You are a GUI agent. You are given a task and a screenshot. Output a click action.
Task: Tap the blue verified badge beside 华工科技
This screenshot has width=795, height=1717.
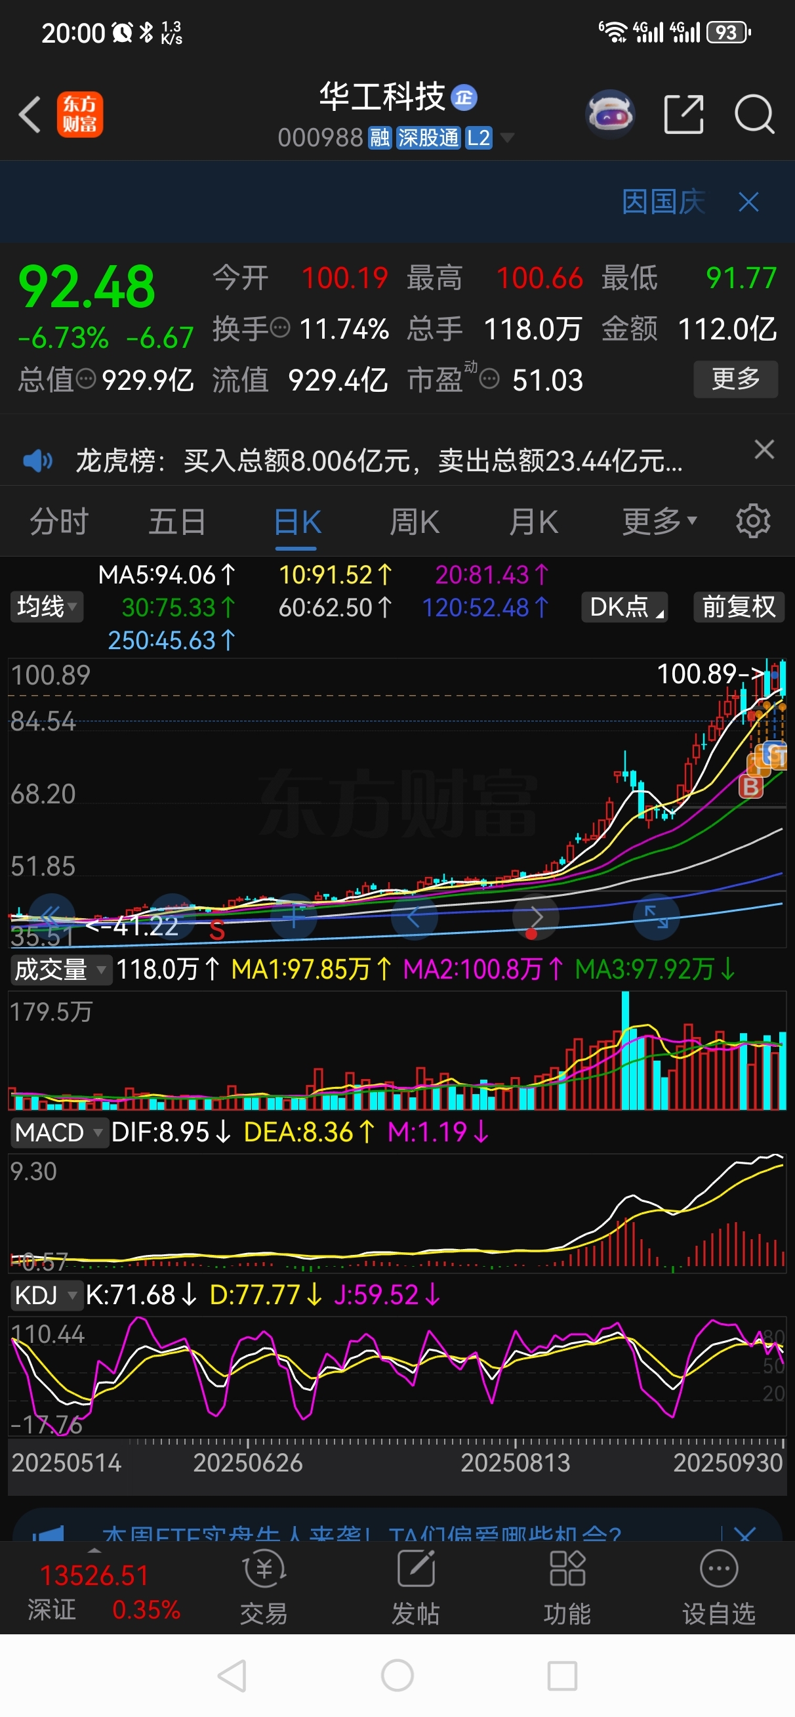point(464,97)
